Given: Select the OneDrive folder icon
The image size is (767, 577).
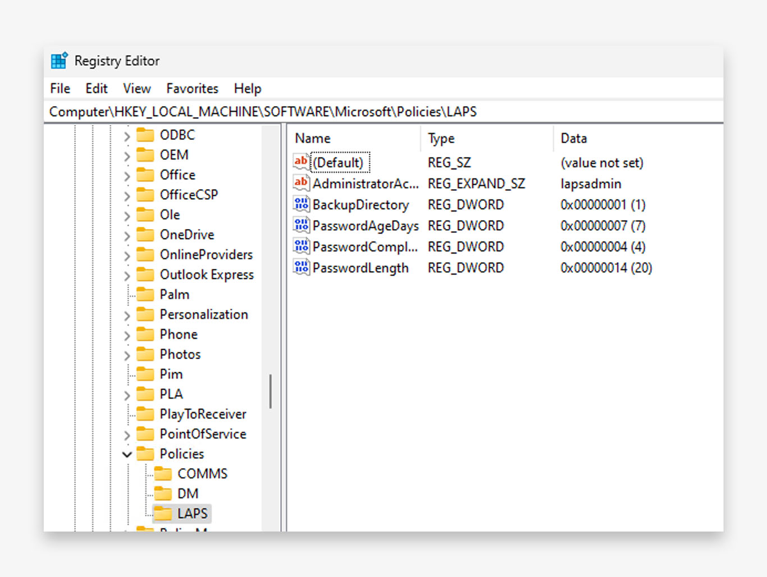Looking at the screenshot, I should click(x=145, y=234).
